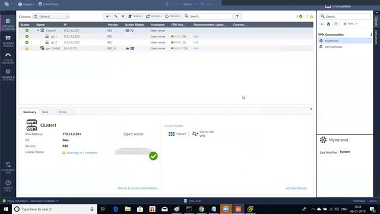This screenshot has height=214, width=380.
Task: Select the cp12 member row
Action: (166, 42)
